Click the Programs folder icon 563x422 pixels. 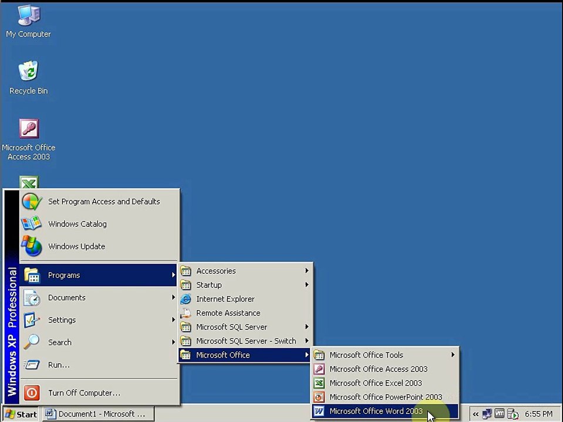coord(32,275)
